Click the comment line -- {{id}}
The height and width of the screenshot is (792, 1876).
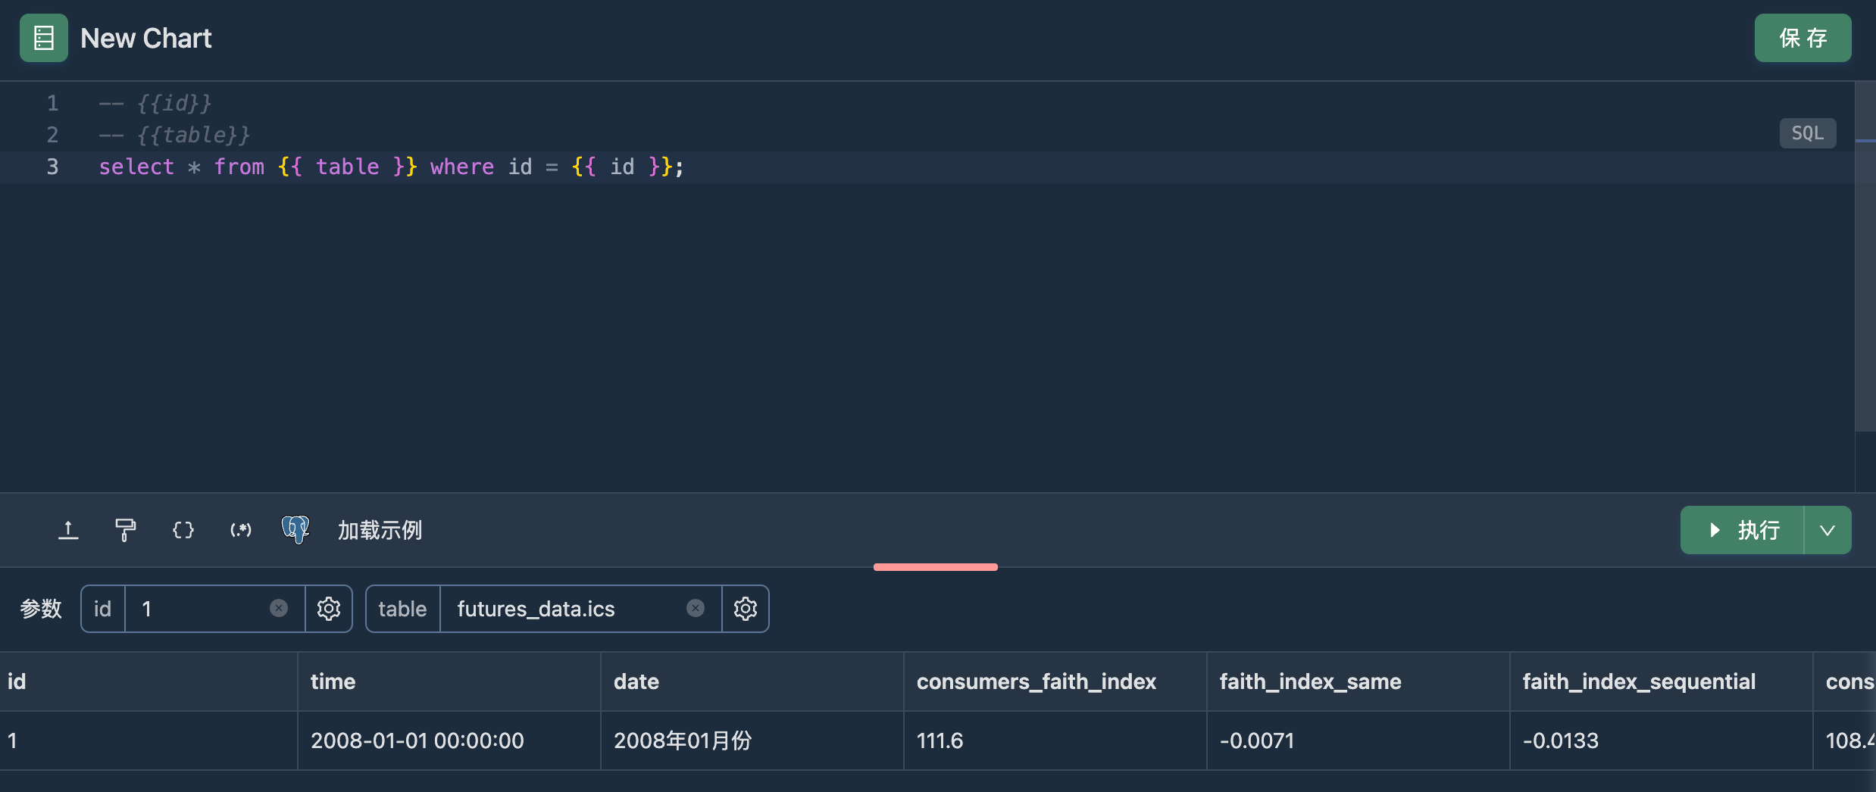pos(155,103)
